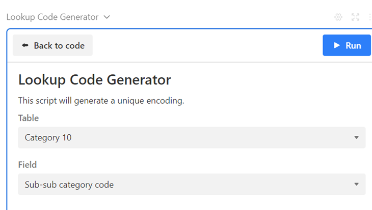This screenshot has width=372, height=210.
Task: Click the fullscreen expand arrows icon
Action: (355, 17)
